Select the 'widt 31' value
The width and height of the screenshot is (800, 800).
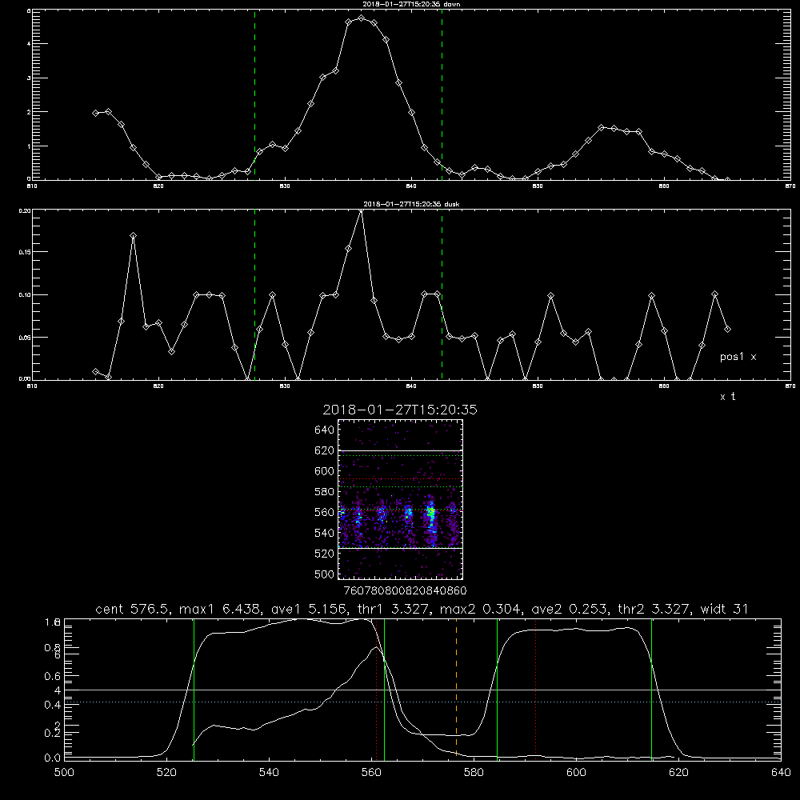725,609
